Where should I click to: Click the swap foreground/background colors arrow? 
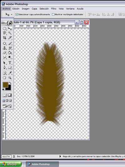pos(10,83)
